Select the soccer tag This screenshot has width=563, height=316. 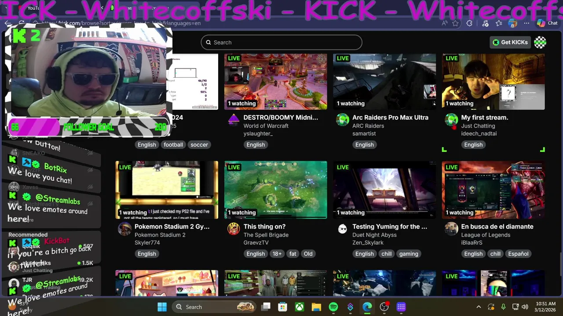[199, 144]
